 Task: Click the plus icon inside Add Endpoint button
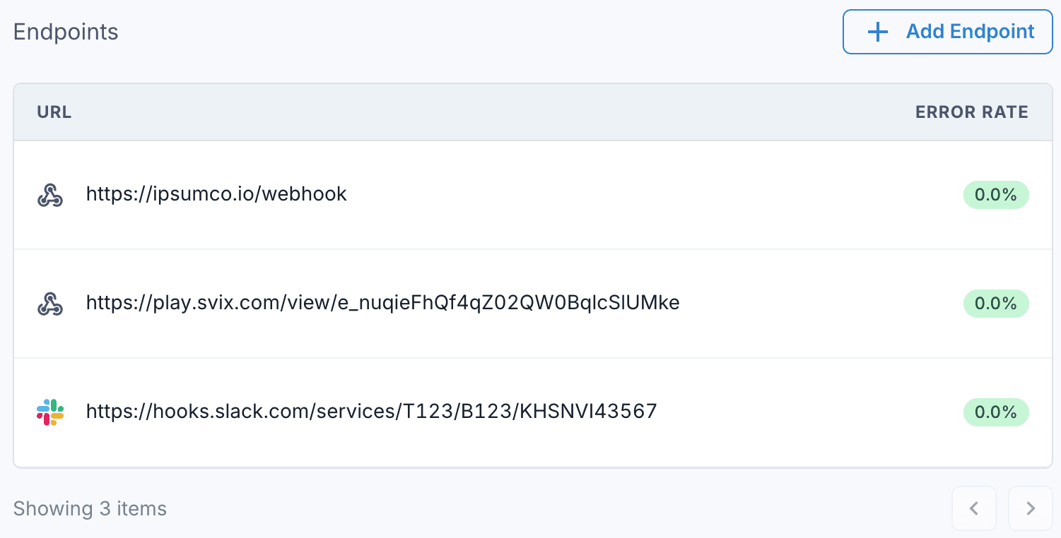click(x=877, y=32)
